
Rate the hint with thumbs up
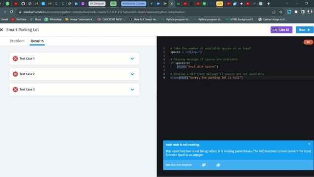pos(218,165)
